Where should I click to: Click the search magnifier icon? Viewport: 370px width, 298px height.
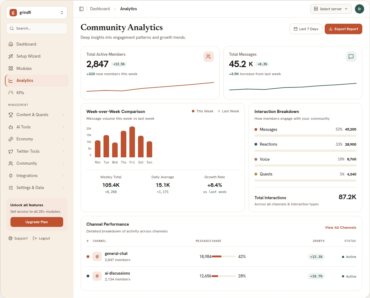12,28
